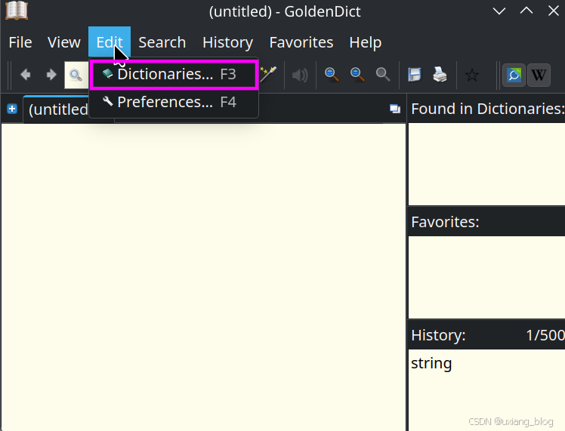Viewport: 565px width, 431px height.
Task: Open the History menu
Action: (x=227, y=42)
